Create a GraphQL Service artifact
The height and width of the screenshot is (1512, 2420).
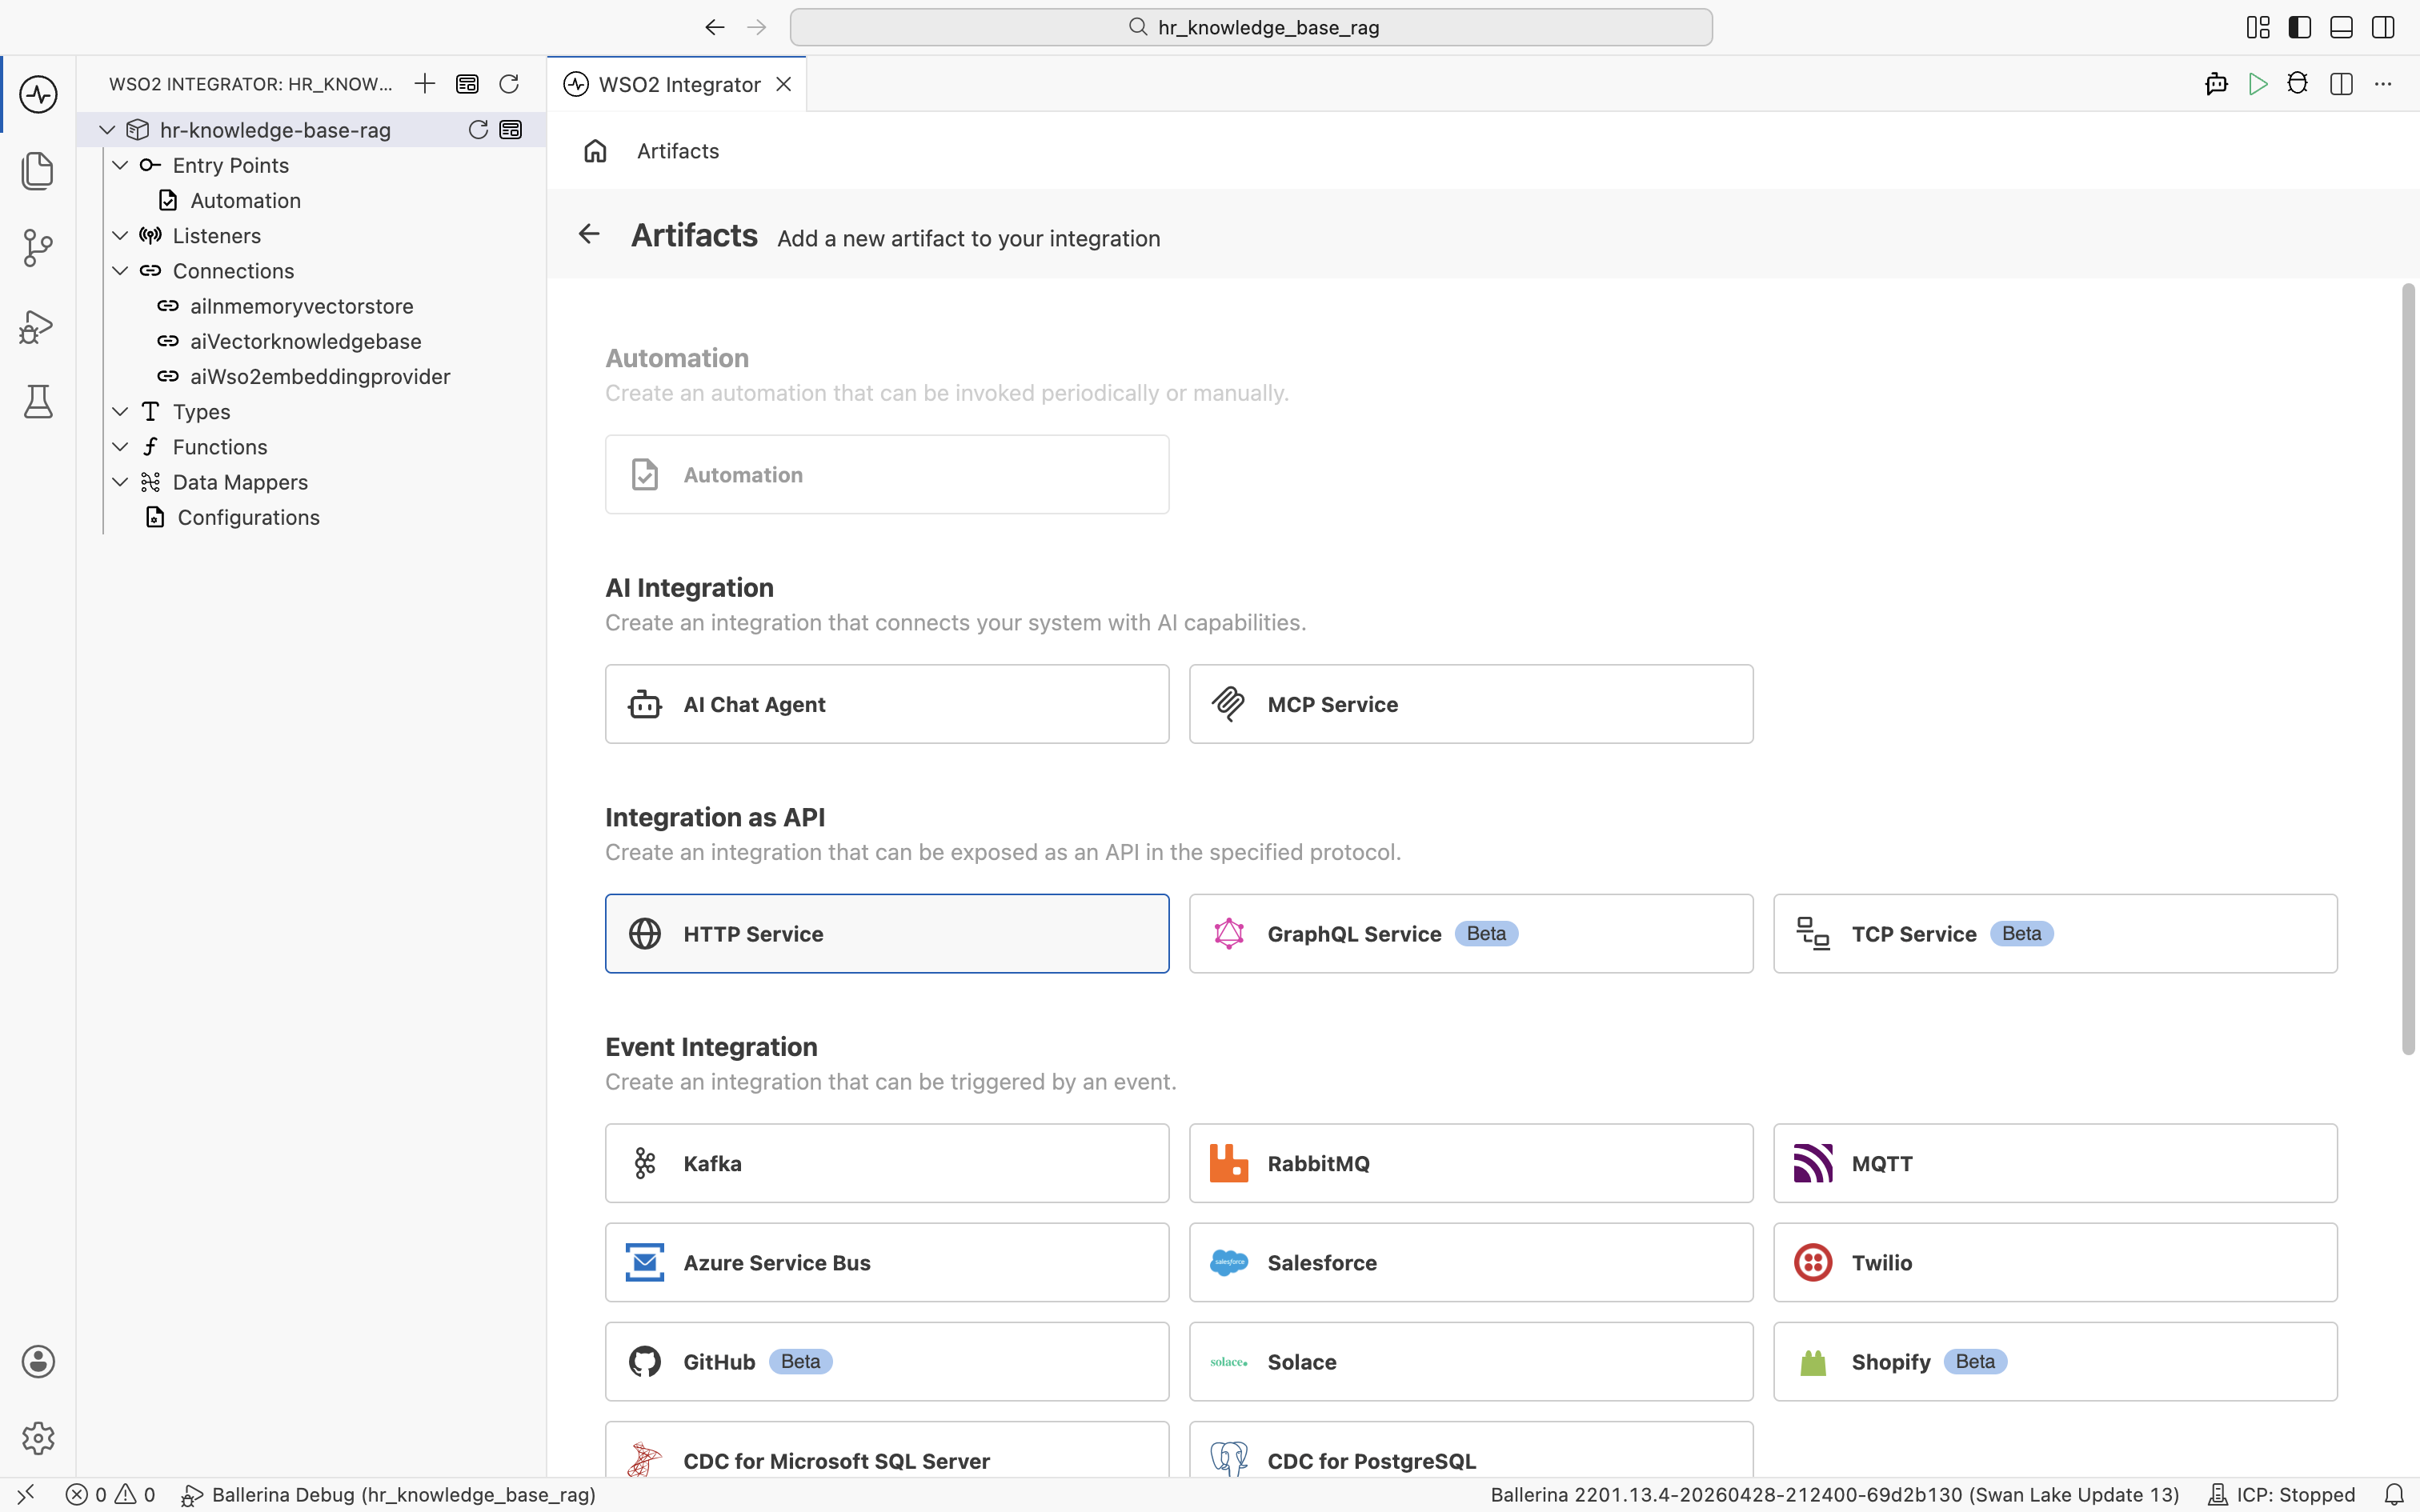click(1471, 934)
